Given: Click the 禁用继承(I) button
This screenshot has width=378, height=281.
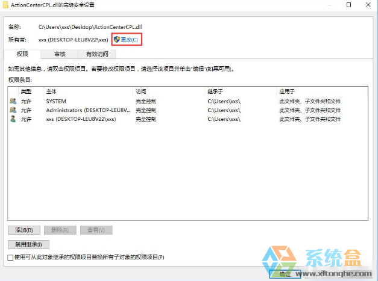Looking at the screenshot, I should click(28, 244).
